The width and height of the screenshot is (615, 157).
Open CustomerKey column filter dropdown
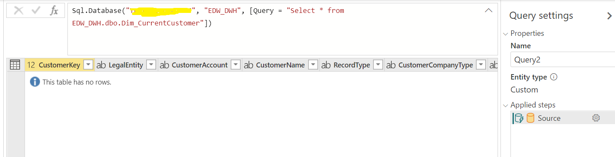click(x=88, y=65)
